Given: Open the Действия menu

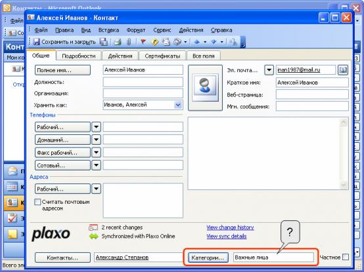Looking at the screenshot, I should tap(191, 30).
